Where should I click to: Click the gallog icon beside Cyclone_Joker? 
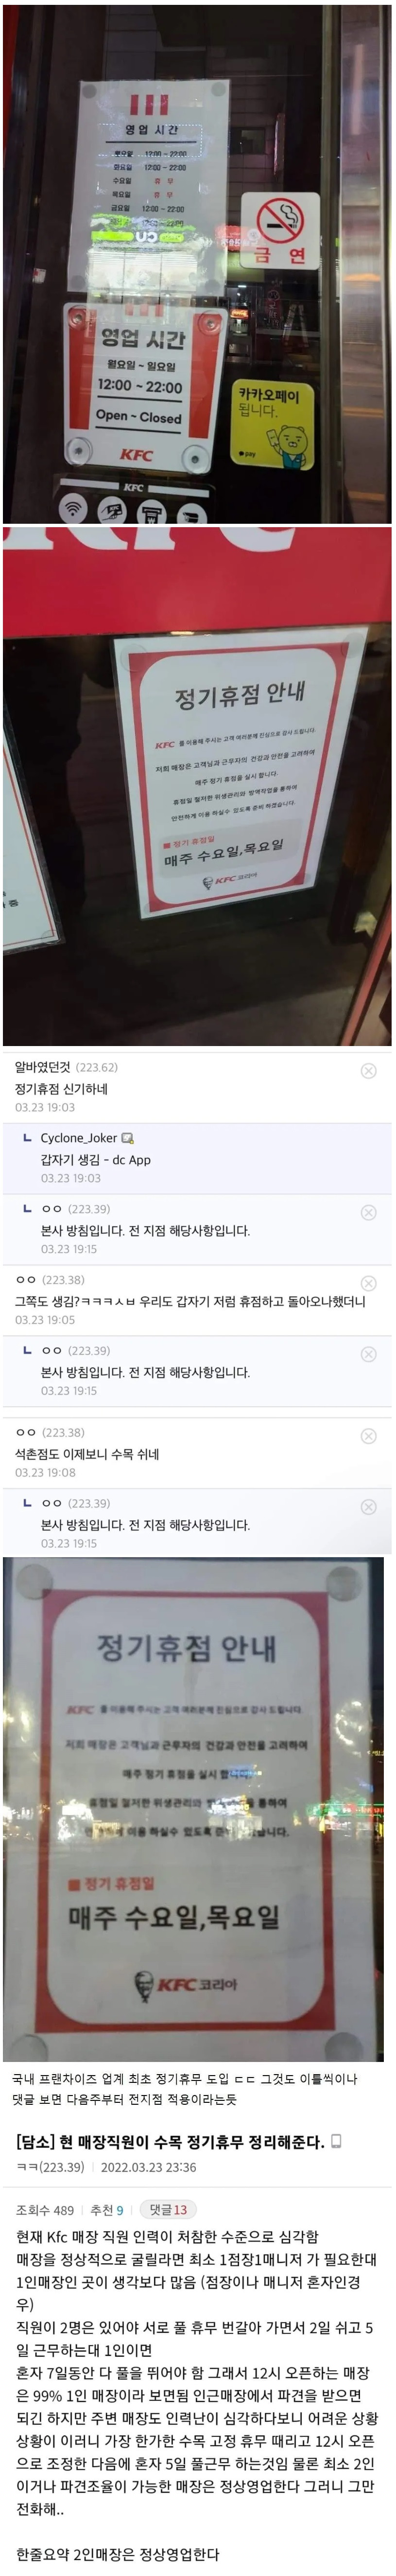tap(127, 1138)
